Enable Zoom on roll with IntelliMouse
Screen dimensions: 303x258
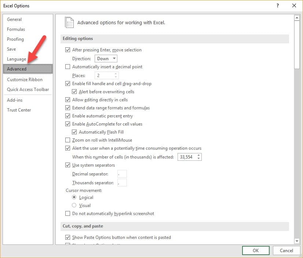(67, 140)
